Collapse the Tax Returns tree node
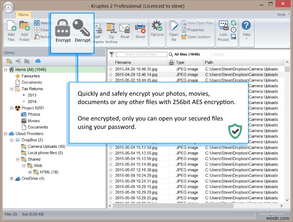The width and height of the screenshot is (293, 222). [x=12, y=89]
